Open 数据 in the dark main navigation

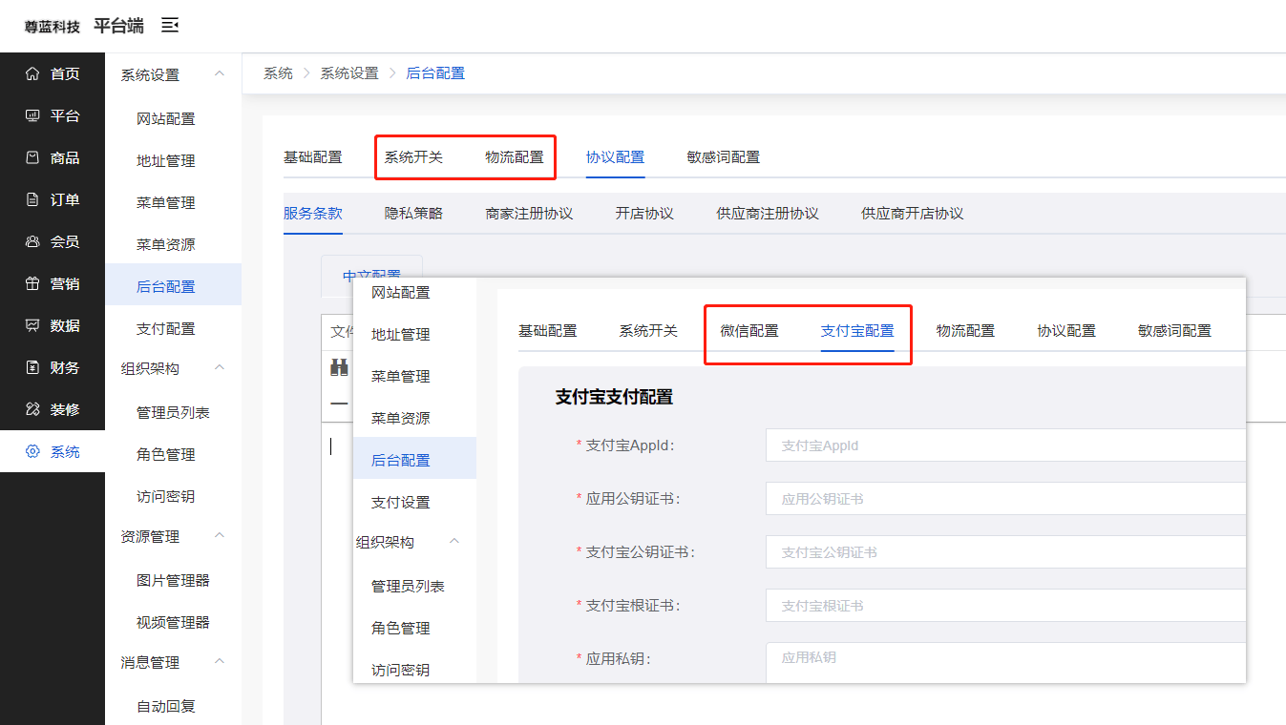point(53,326)
